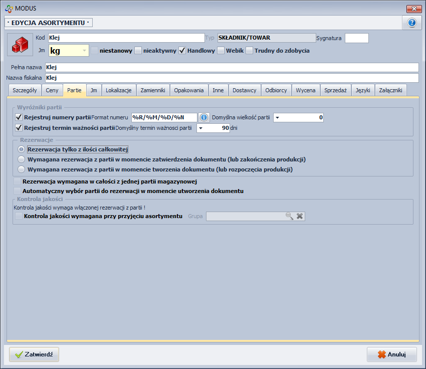The height and width of the screenshot is (369, 426).
Task: Open the Jm unit dropdown showing kg
Action: tap(84, 51)
